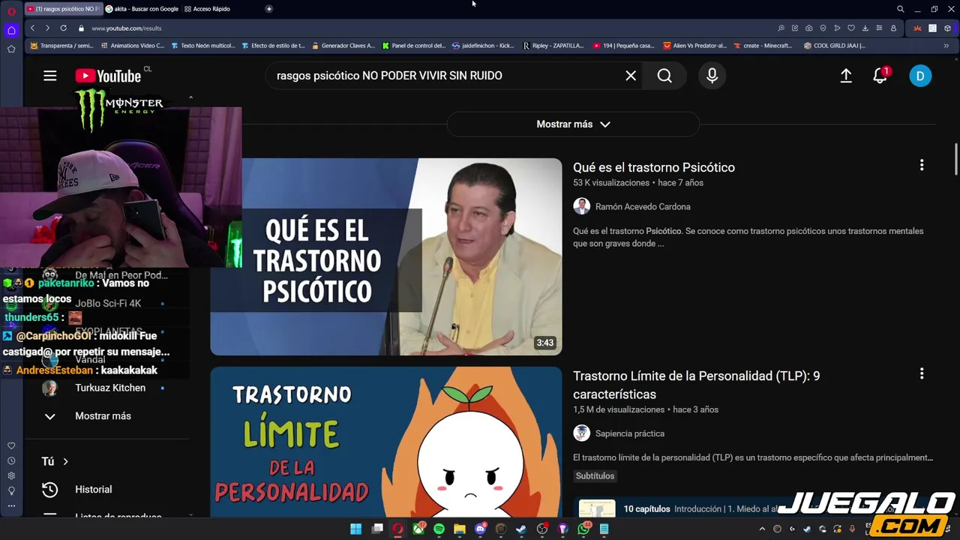This screenshot has width=960, height=540.
Task: Open the title Qué es el trastorno Psicótico
Action: point(654,167)
